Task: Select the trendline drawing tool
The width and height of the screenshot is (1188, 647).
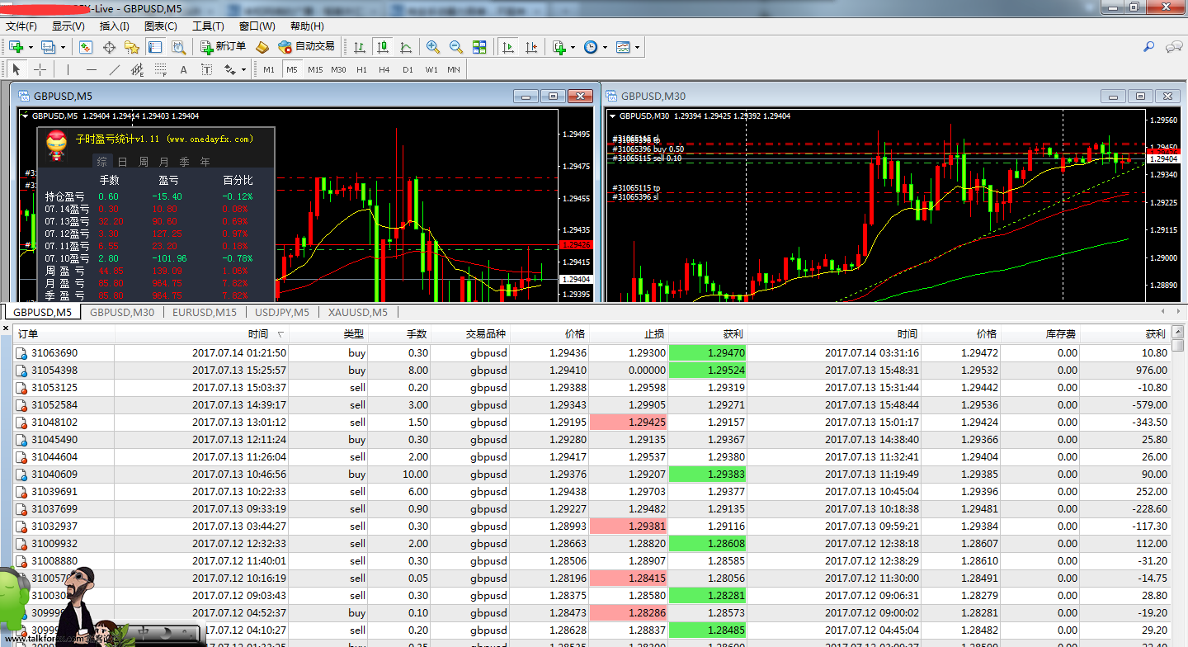Action: tap(114, 70)
